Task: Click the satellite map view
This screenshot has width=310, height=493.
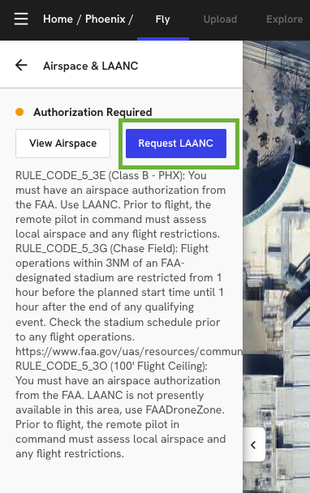Action: 277,267
